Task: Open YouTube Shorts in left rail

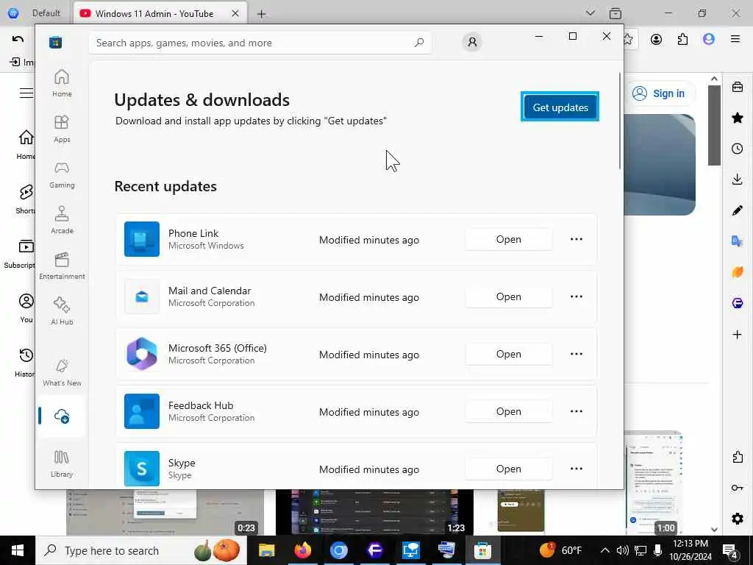Action: [26, 199]
